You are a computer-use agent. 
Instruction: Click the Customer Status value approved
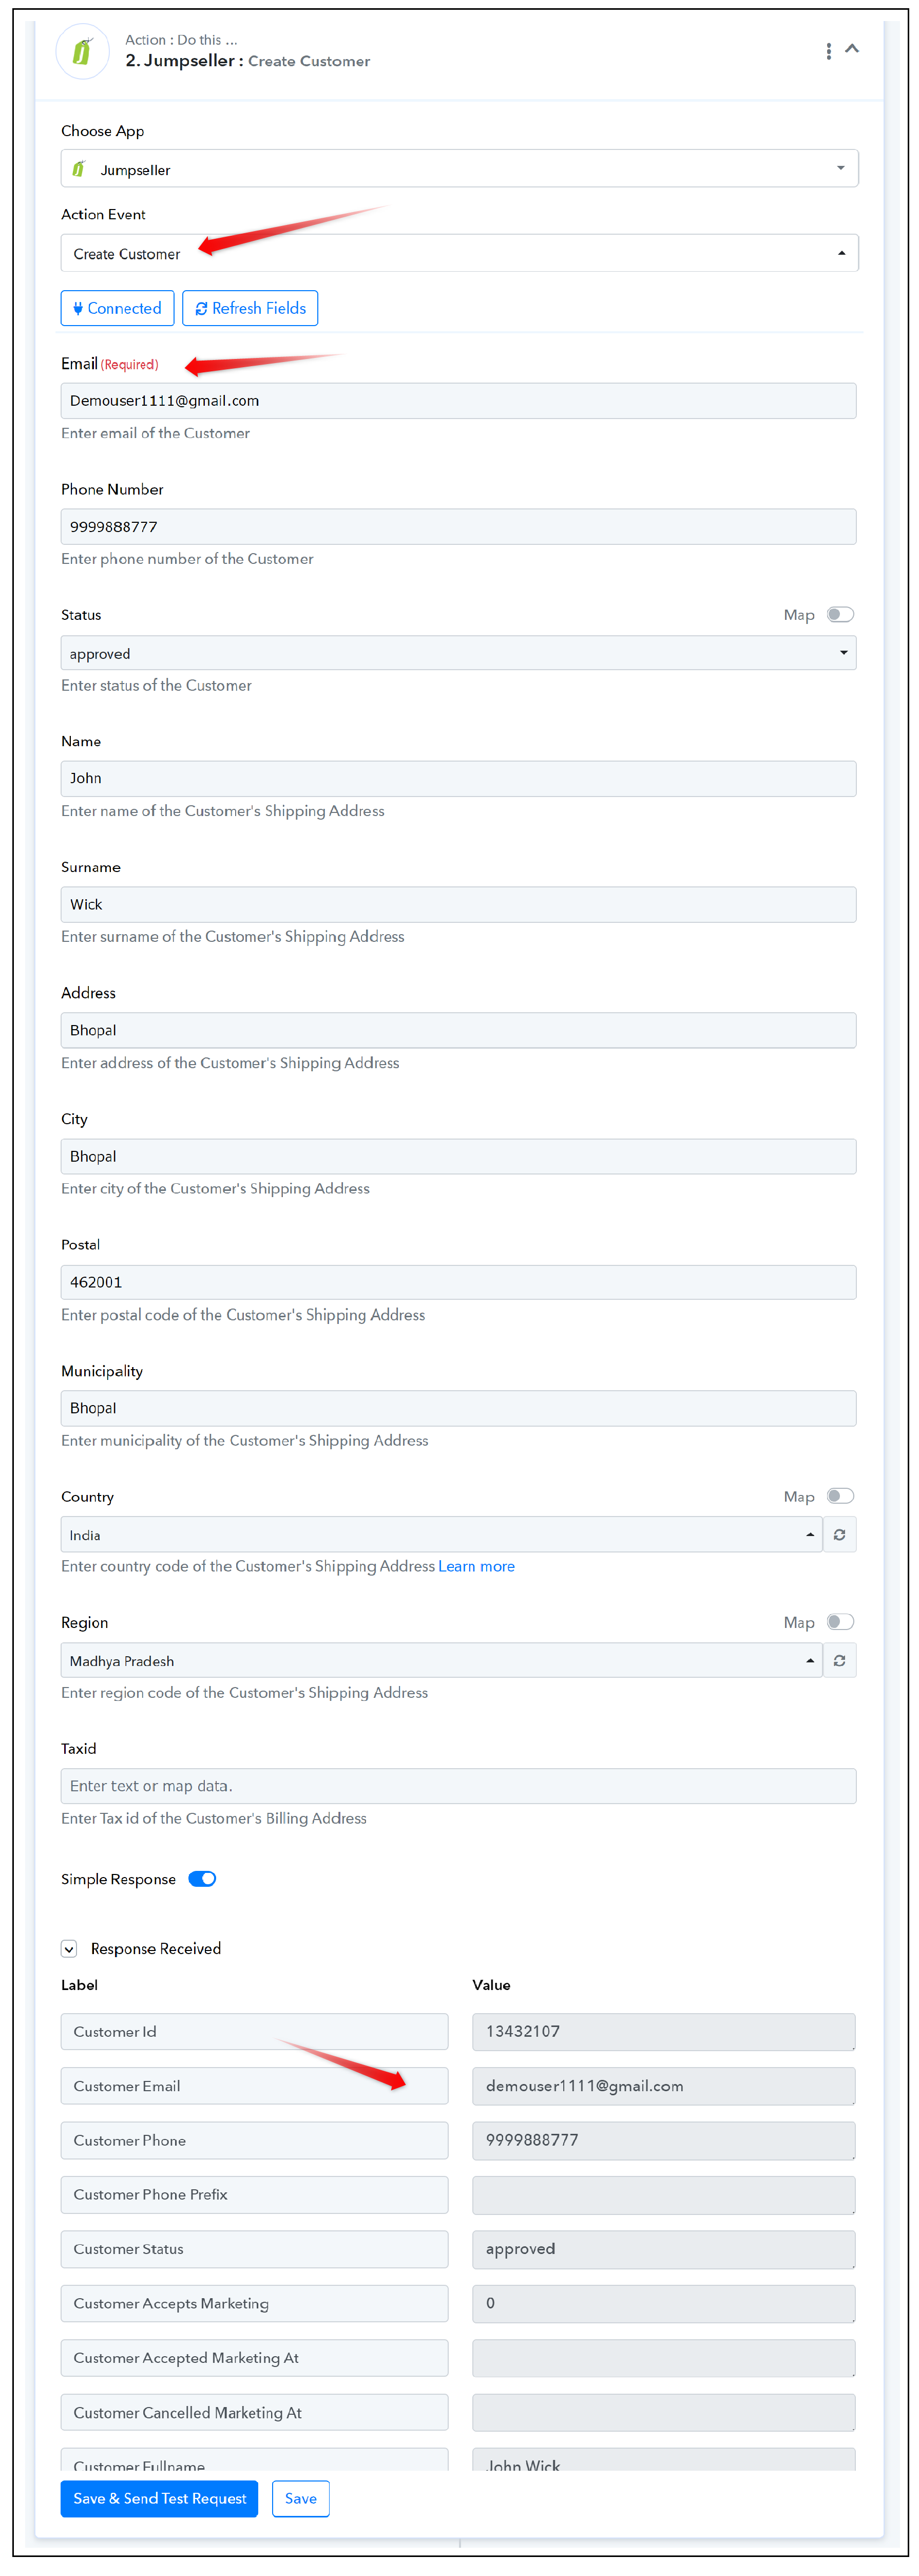[x=664, y=2249]
